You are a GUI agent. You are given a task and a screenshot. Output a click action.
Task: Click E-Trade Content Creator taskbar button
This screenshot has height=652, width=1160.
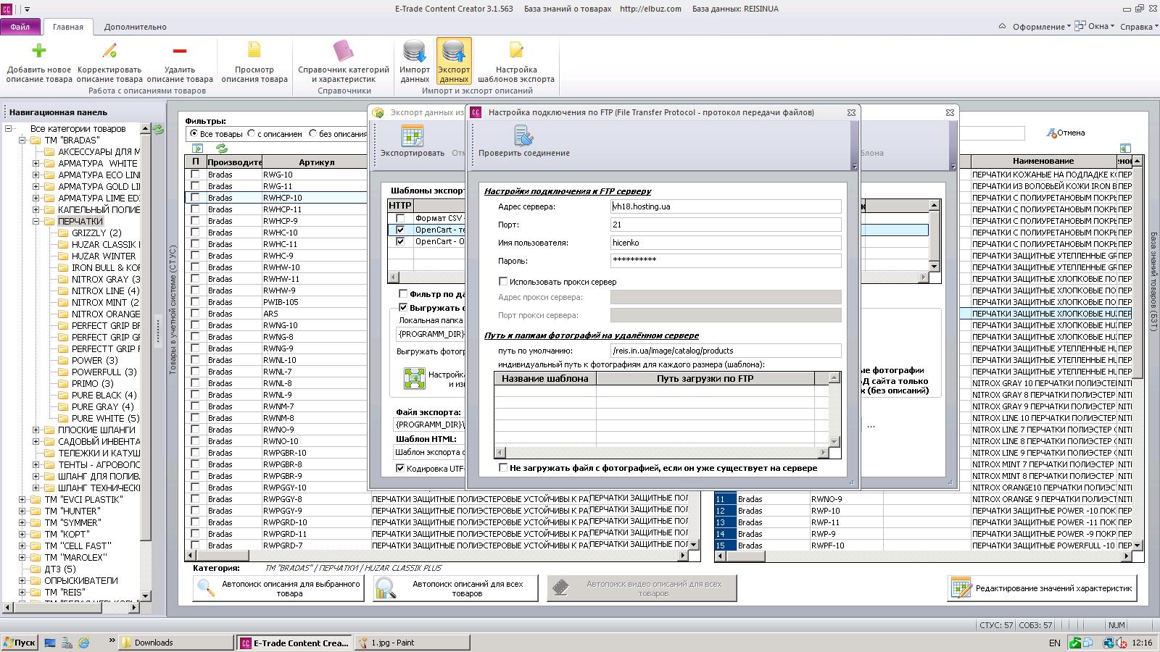[294, 643]
